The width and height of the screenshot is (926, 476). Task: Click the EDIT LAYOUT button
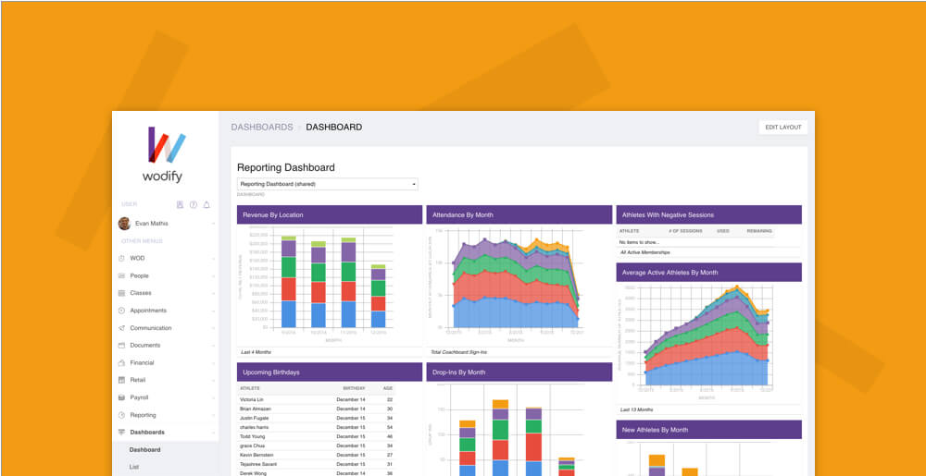(783, 128)
